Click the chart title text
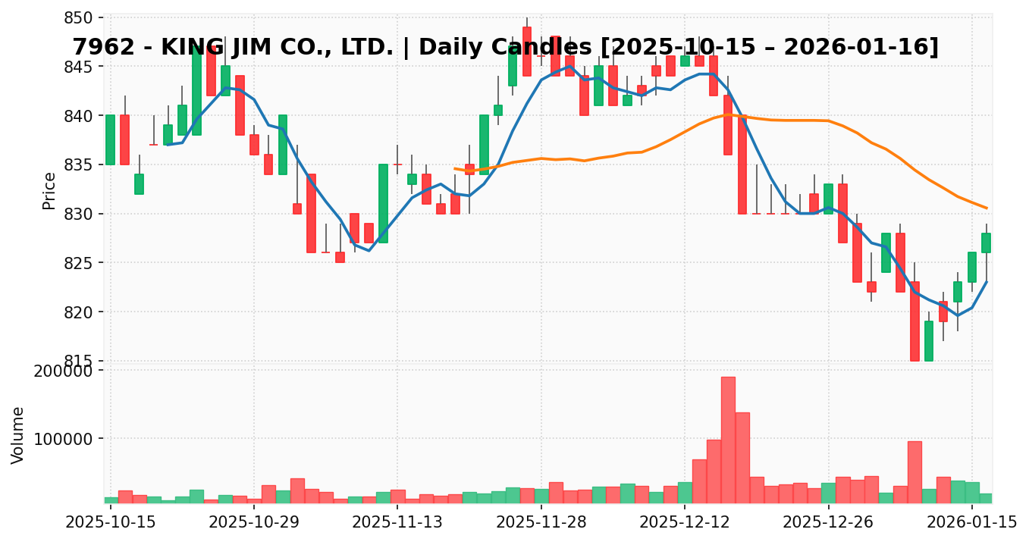The image size is (1029, 542). pyautogui.click(x=506, y=47)
